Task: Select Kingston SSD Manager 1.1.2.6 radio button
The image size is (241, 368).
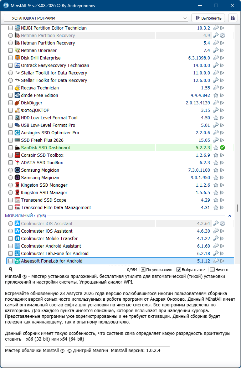Action: pyautogui.click(x=10, y=185)
